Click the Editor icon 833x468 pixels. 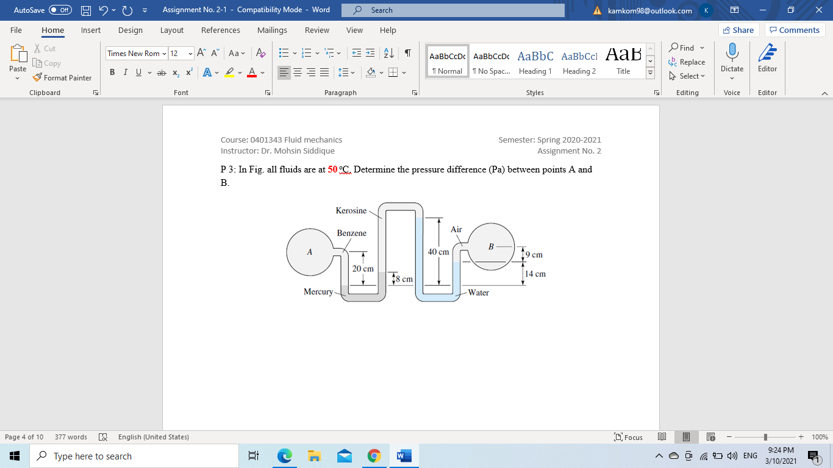pyautogui.click(x=767, y=58)
